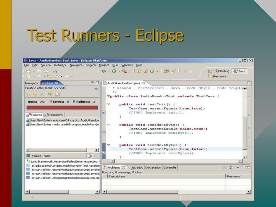Switch to the Declaration tab
The width and height of the screenshot is (276, 207).
point(153,168)
